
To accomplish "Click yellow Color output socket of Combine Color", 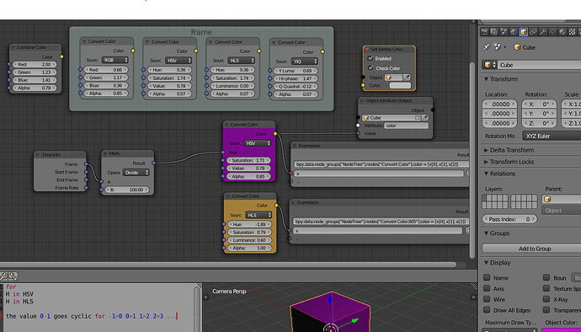I will point(61,56).
